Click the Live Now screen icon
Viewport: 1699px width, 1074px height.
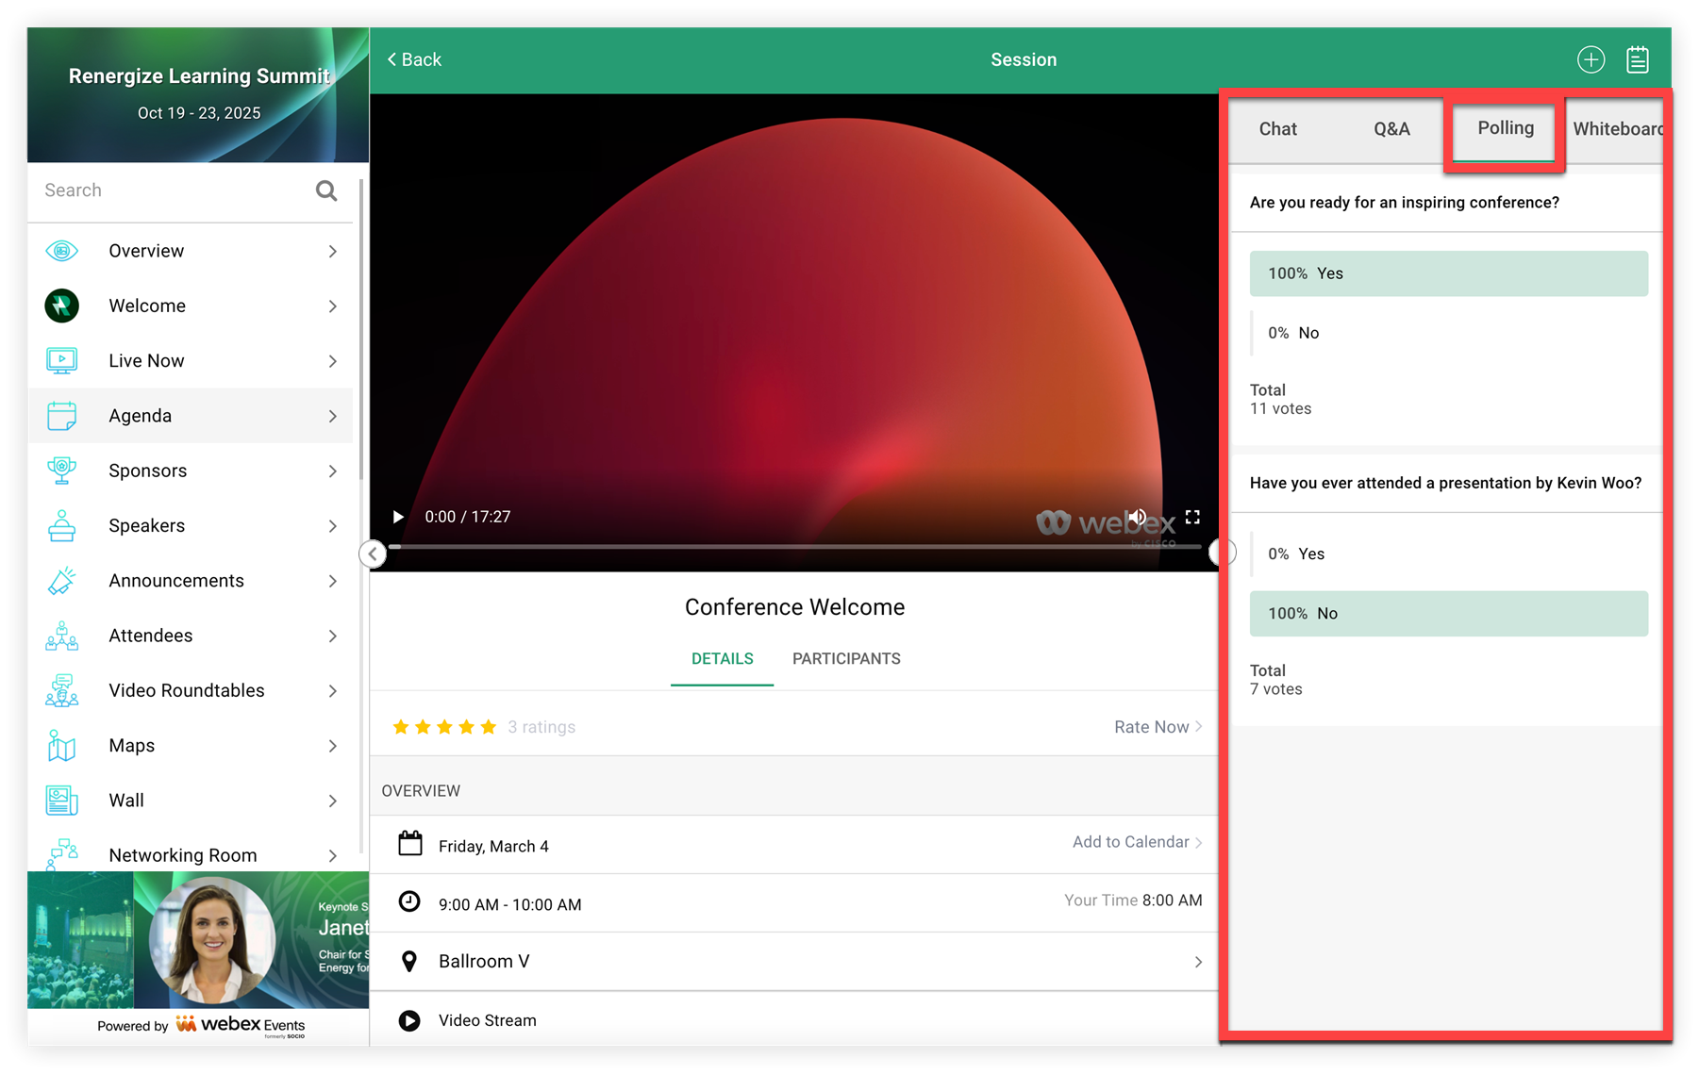[x=62, y=360]
